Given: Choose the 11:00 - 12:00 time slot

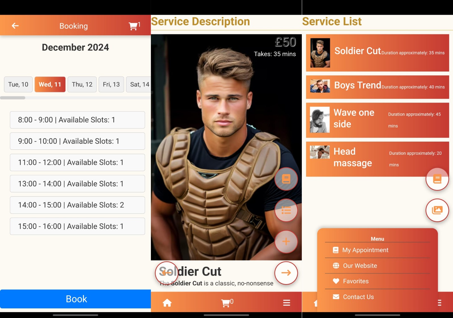Looking at the screenshot, I should pyautogui.click(x=77, y=163).
